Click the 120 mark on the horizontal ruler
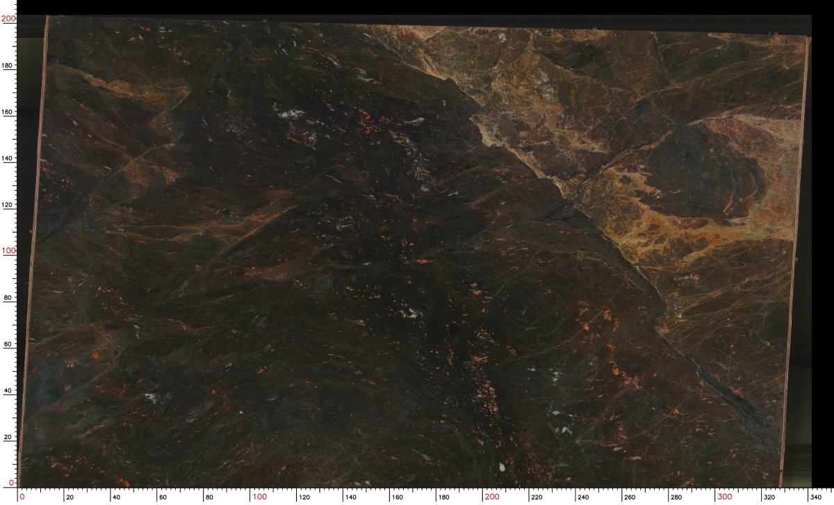 (305, 497)
